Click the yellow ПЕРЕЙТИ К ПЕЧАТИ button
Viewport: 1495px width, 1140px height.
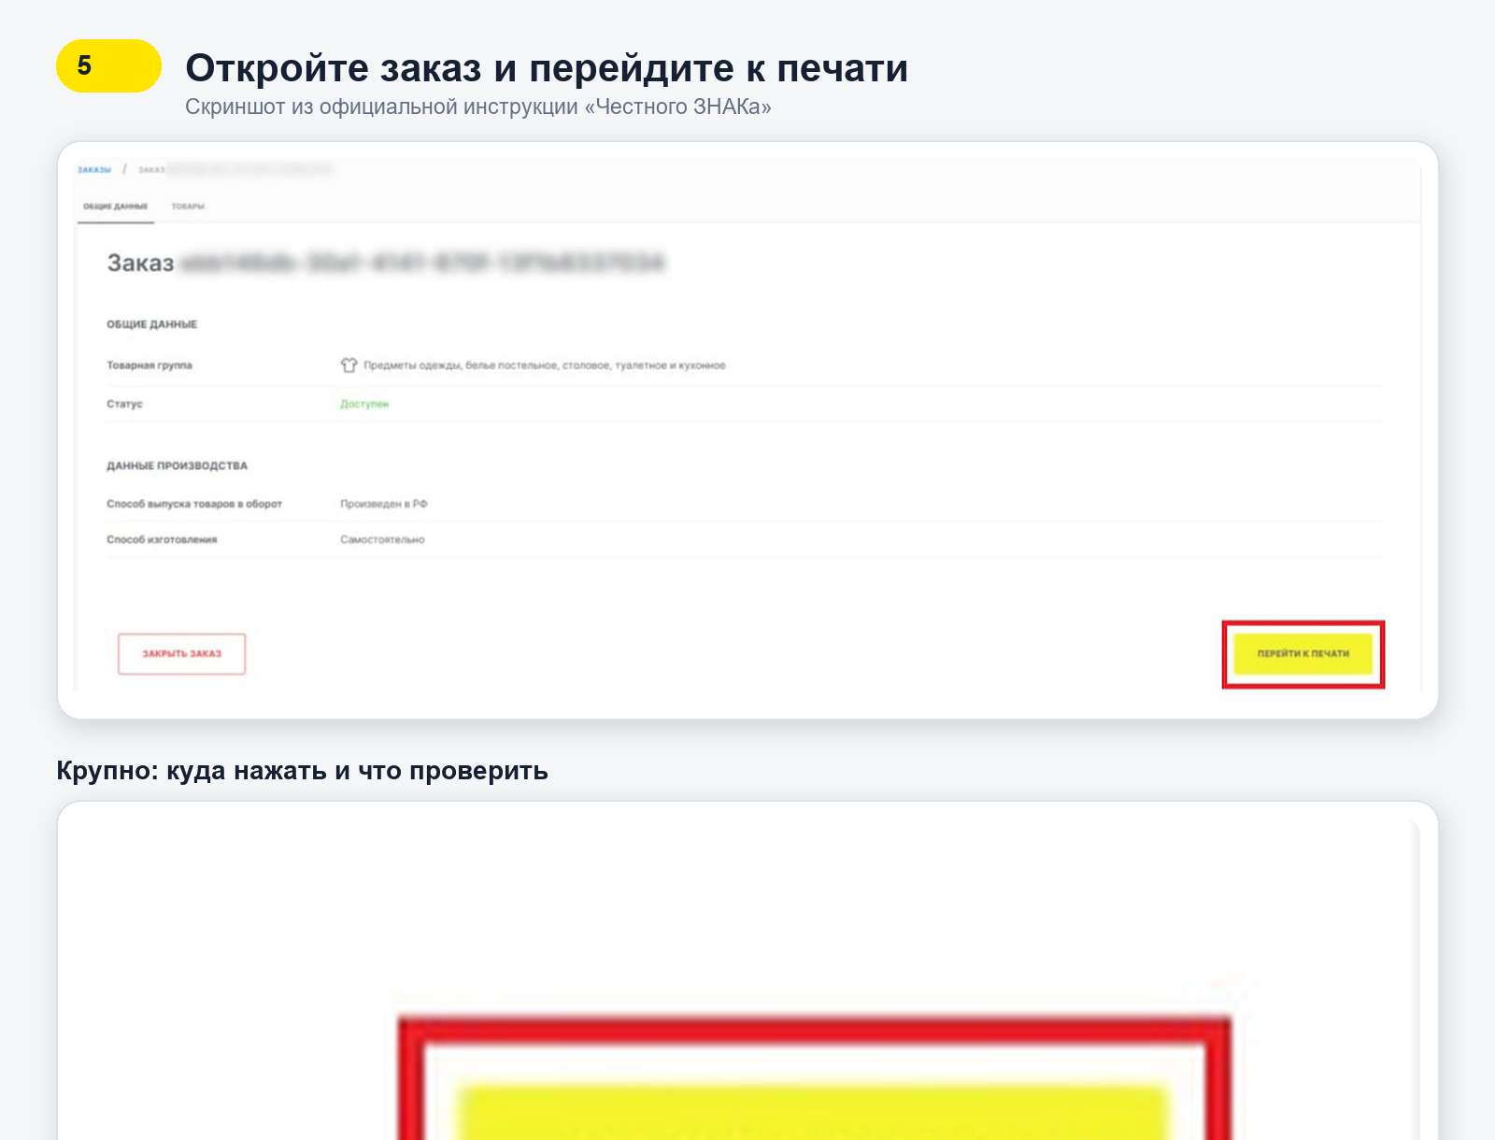tap(1303, 654)
